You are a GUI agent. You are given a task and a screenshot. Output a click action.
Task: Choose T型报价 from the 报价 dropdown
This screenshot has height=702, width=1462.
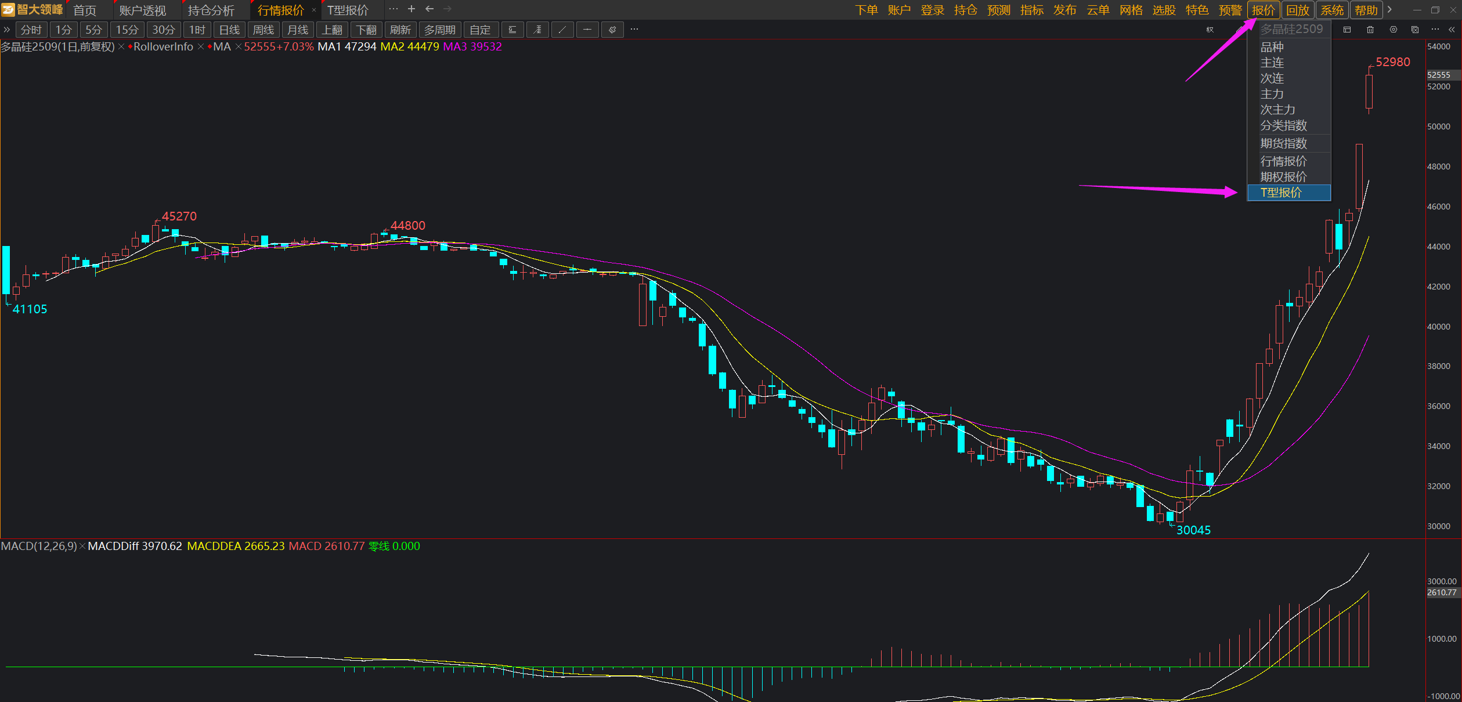1288,193
